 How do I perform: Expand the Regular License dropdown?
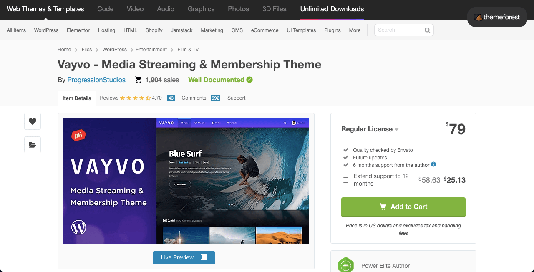pos(370,129)
